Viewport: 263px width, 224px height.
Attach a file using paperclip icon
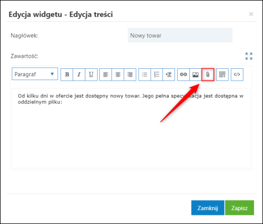click(208, 75)
